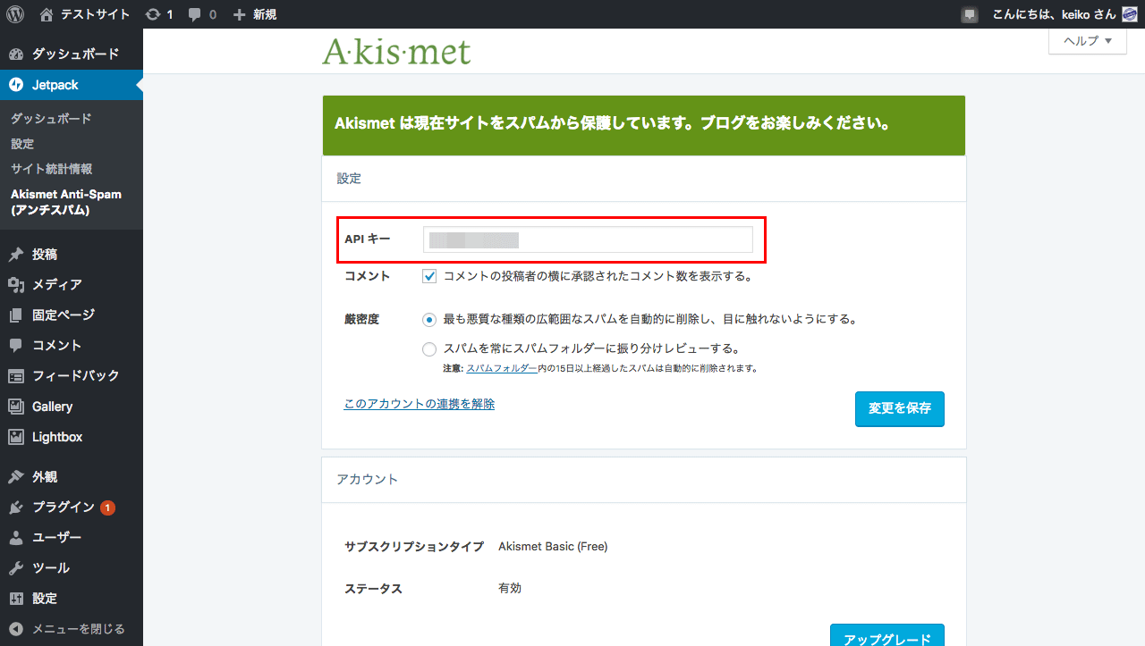This screenshot has width=1145, height=646.
Task: Toggle the approved comment count checkbox
Action: [x=430, y=276]
